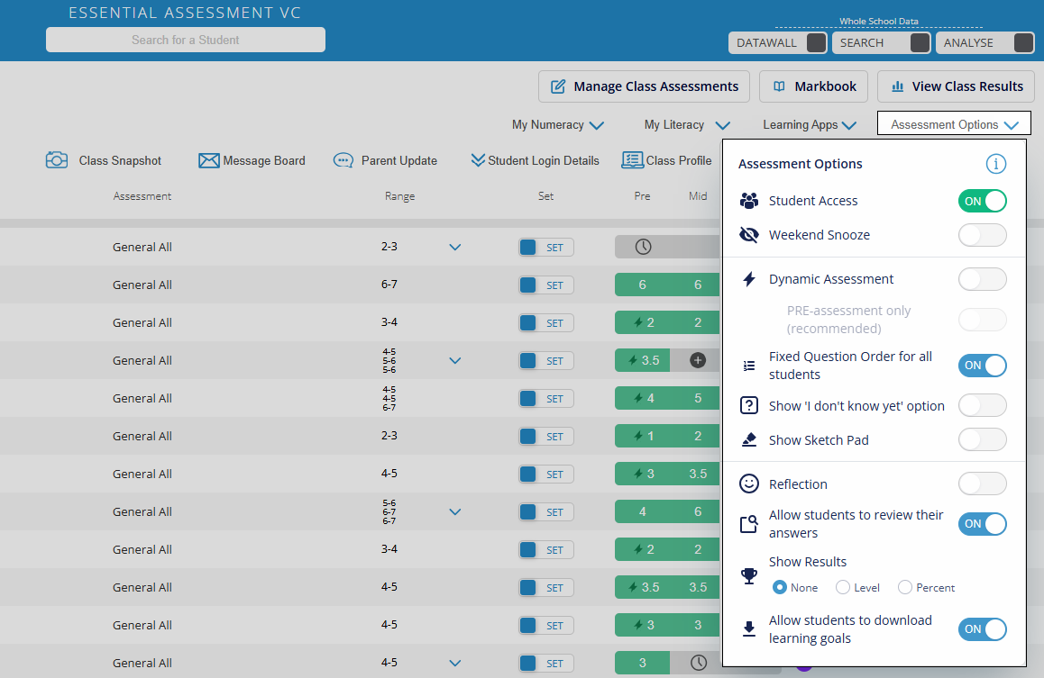Expand Student Login Details

[x=536, y=160]
